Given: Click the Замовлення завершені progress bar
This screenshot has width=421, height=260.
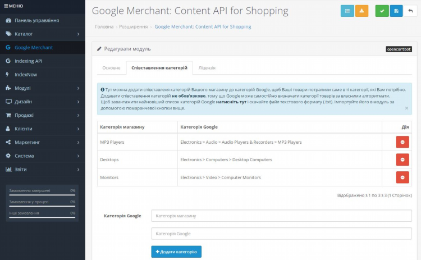Looking at the screenshot, I should (x=42, y=195).
